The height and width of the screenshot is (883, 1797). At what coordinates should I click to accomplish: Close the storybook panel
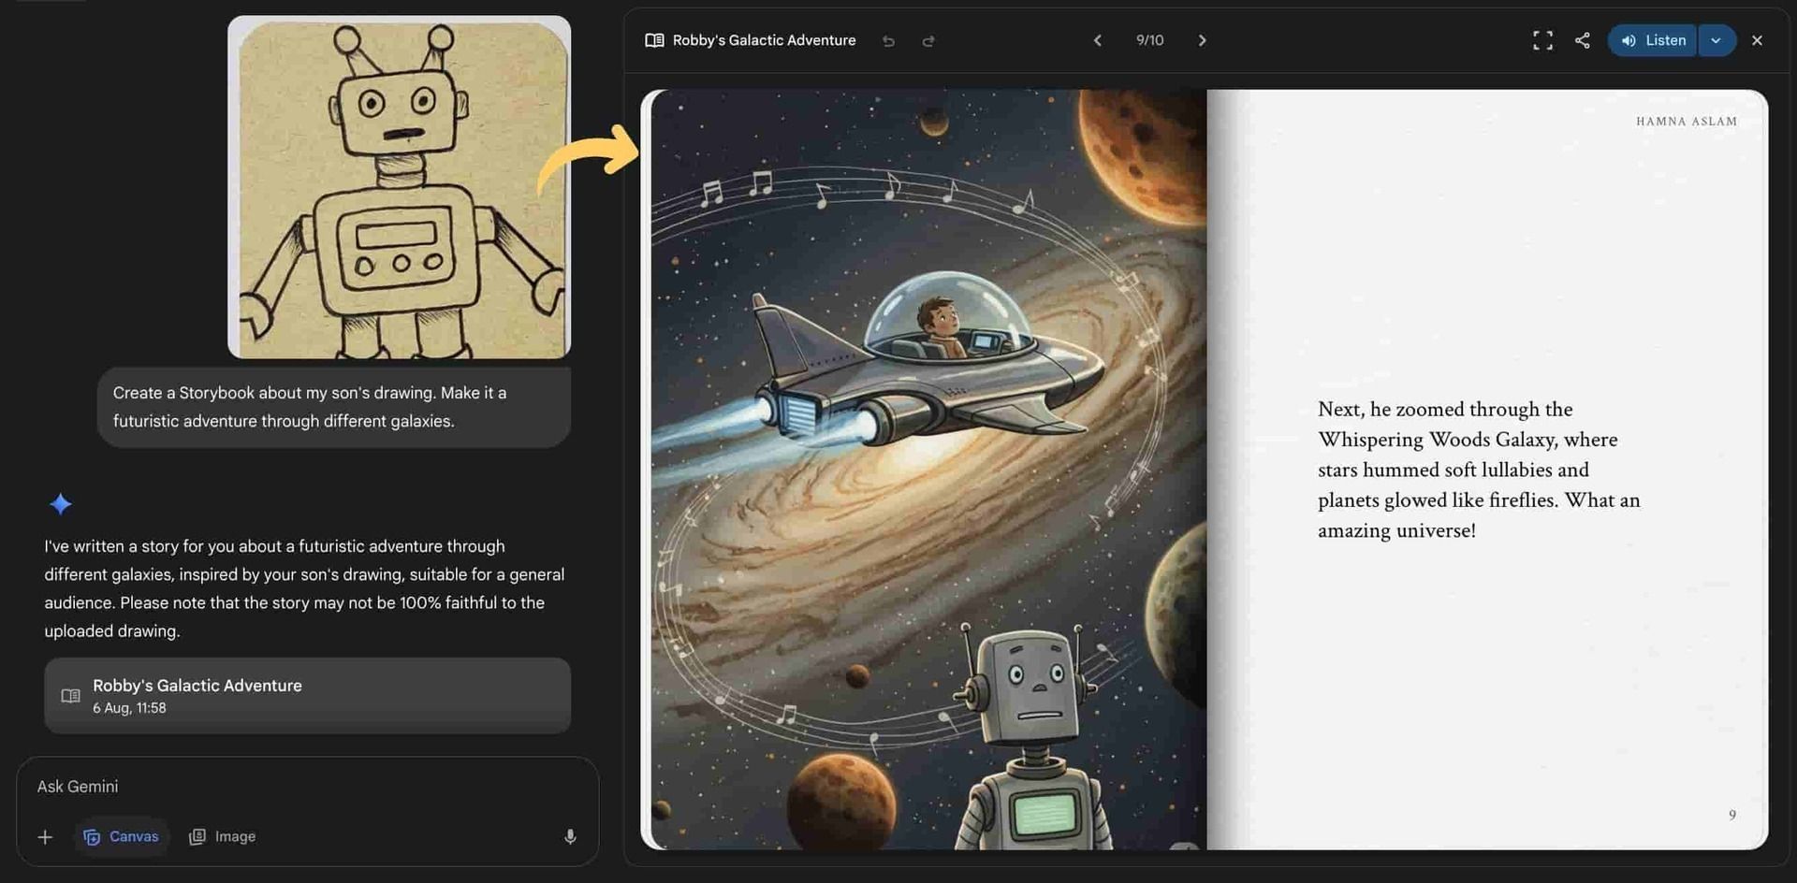[x=1757, y=40]
